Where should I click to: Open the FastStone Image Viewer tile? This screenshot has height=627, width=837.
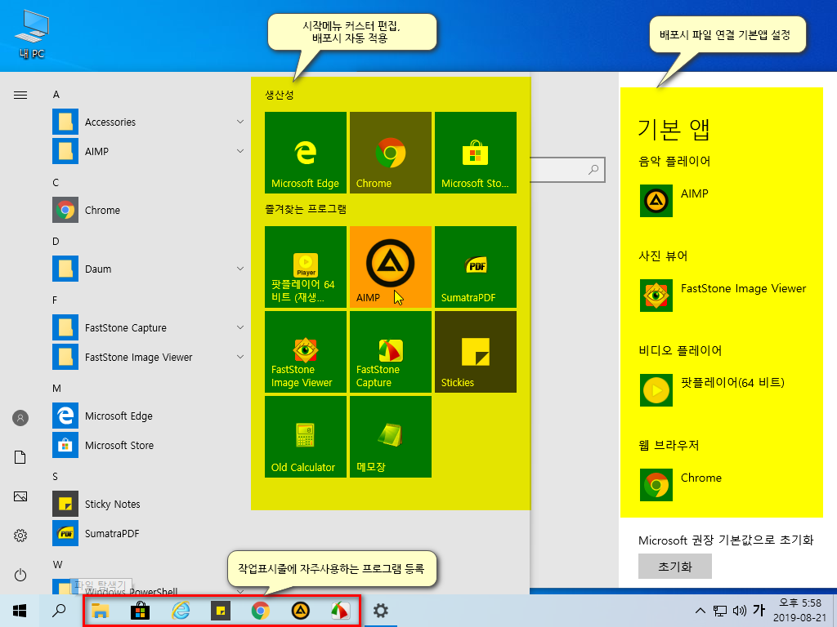306,352
